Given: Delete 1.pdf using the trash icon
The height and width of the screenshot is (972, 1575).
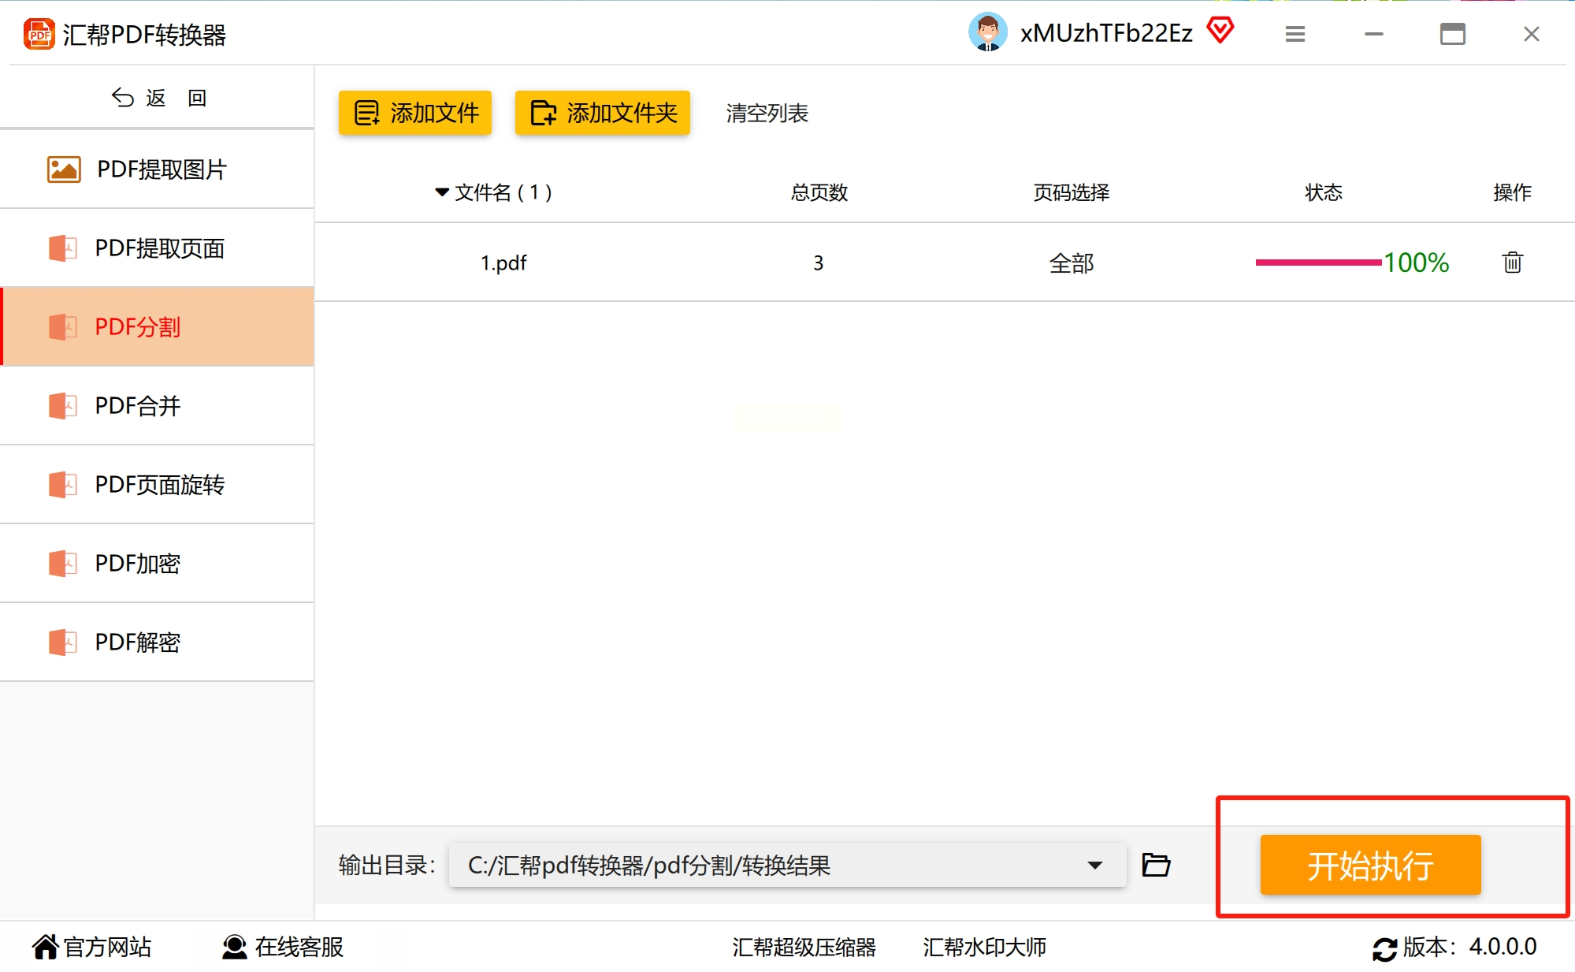Looking at the screenshot, I should coord(1511,262).
